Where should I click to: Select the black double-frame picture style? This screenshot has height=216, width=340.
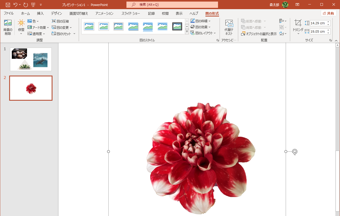(x=177, y=26)
